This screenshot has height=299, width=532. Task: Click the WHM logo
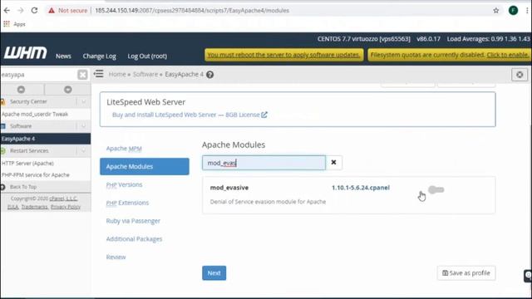coord(26,53)
